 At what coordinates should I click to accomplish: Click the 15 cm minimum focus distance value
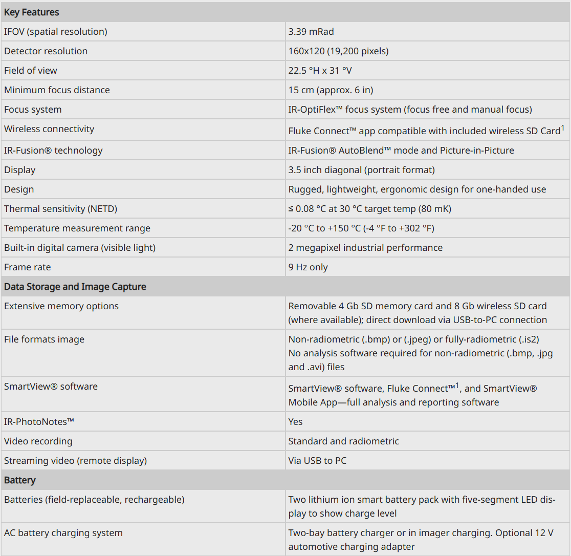(x=331, y=90)
